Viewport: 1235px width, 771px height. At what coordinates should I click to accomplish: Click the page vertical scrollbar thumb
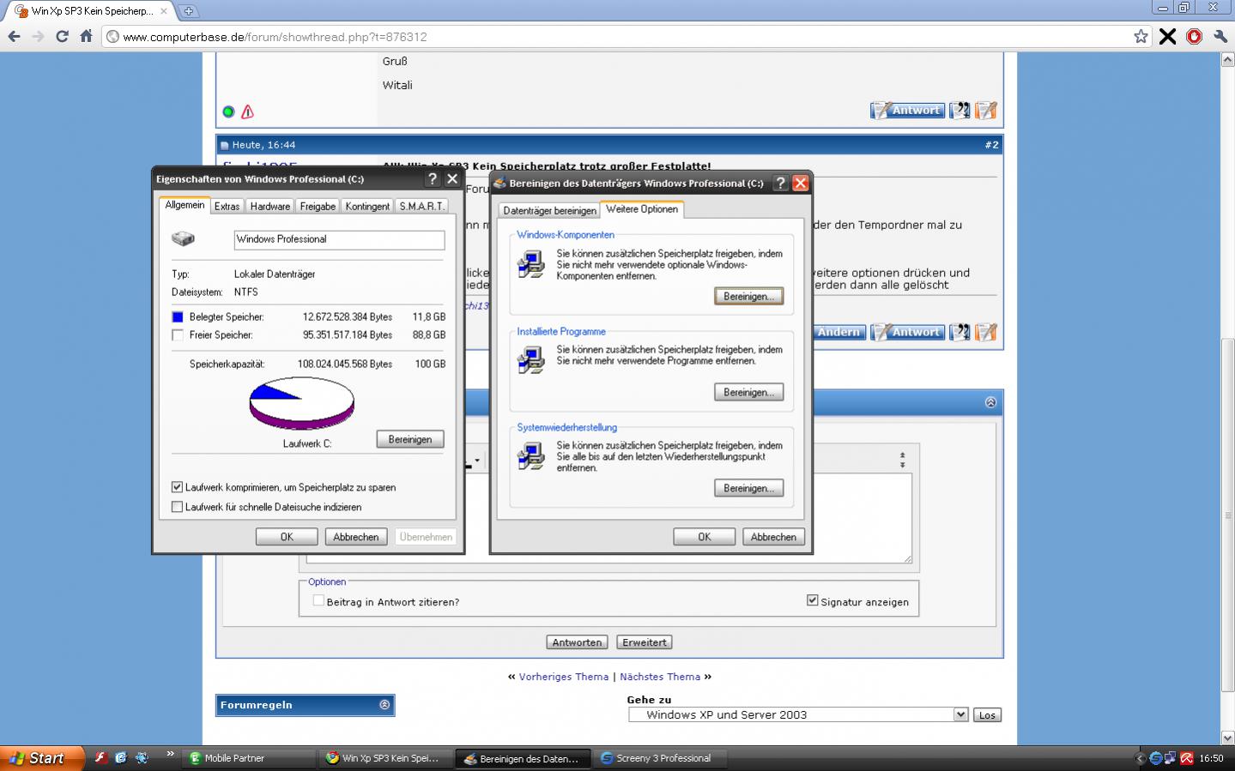click(1227, 515)
